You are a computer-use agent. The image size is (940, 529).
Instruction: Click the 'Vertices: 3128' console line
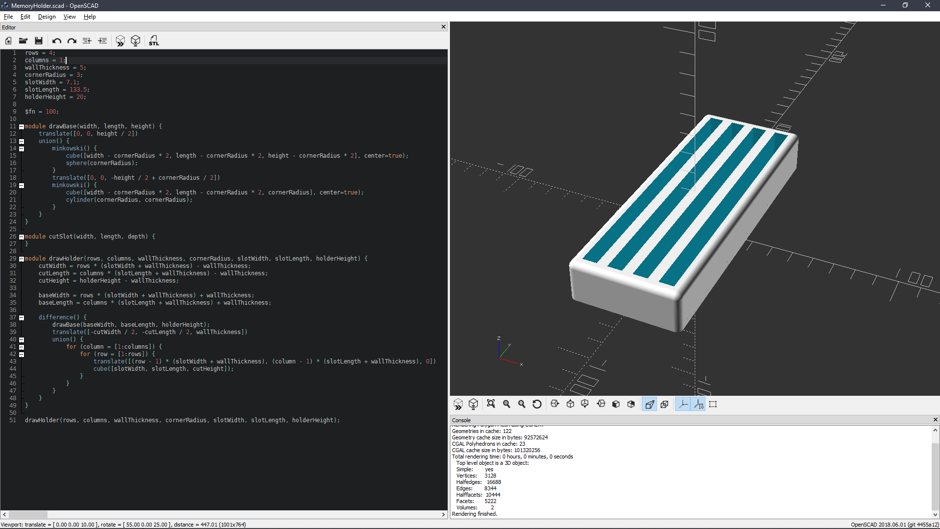click(x=476, y=476)
